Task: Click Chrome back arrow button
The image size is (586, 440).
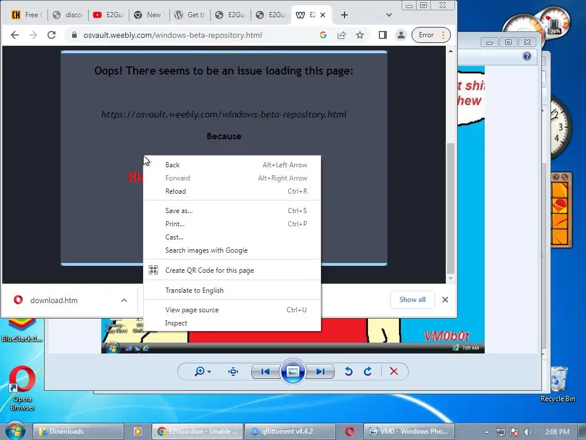Action: [15, 35]
